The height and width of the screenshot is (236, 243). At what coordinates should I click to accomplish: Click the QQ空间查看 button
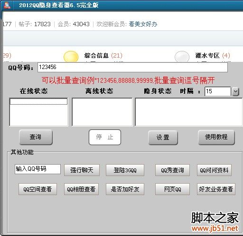click(37, 189)
